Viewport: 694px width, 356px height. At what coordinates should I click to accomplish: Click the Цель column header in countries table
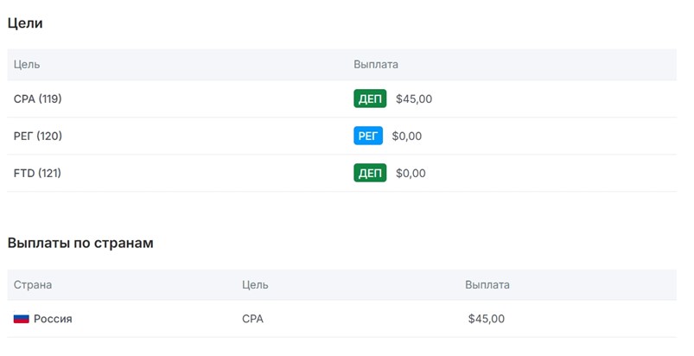pyautogui.click(x=255, y=284)
